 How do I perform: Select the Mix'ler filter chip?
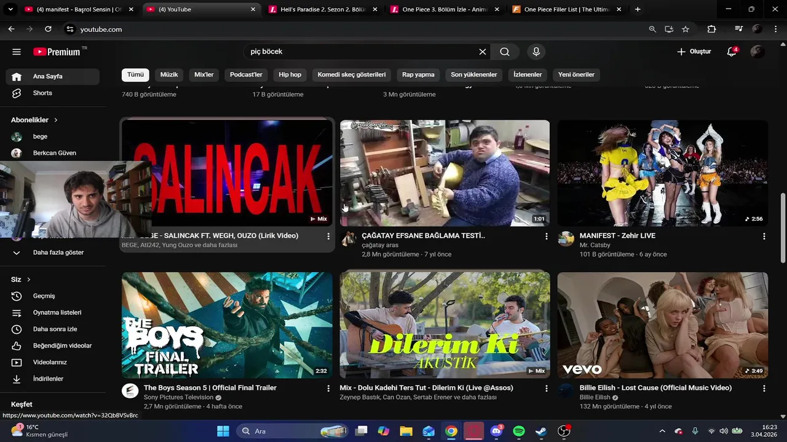pos(204,75)
